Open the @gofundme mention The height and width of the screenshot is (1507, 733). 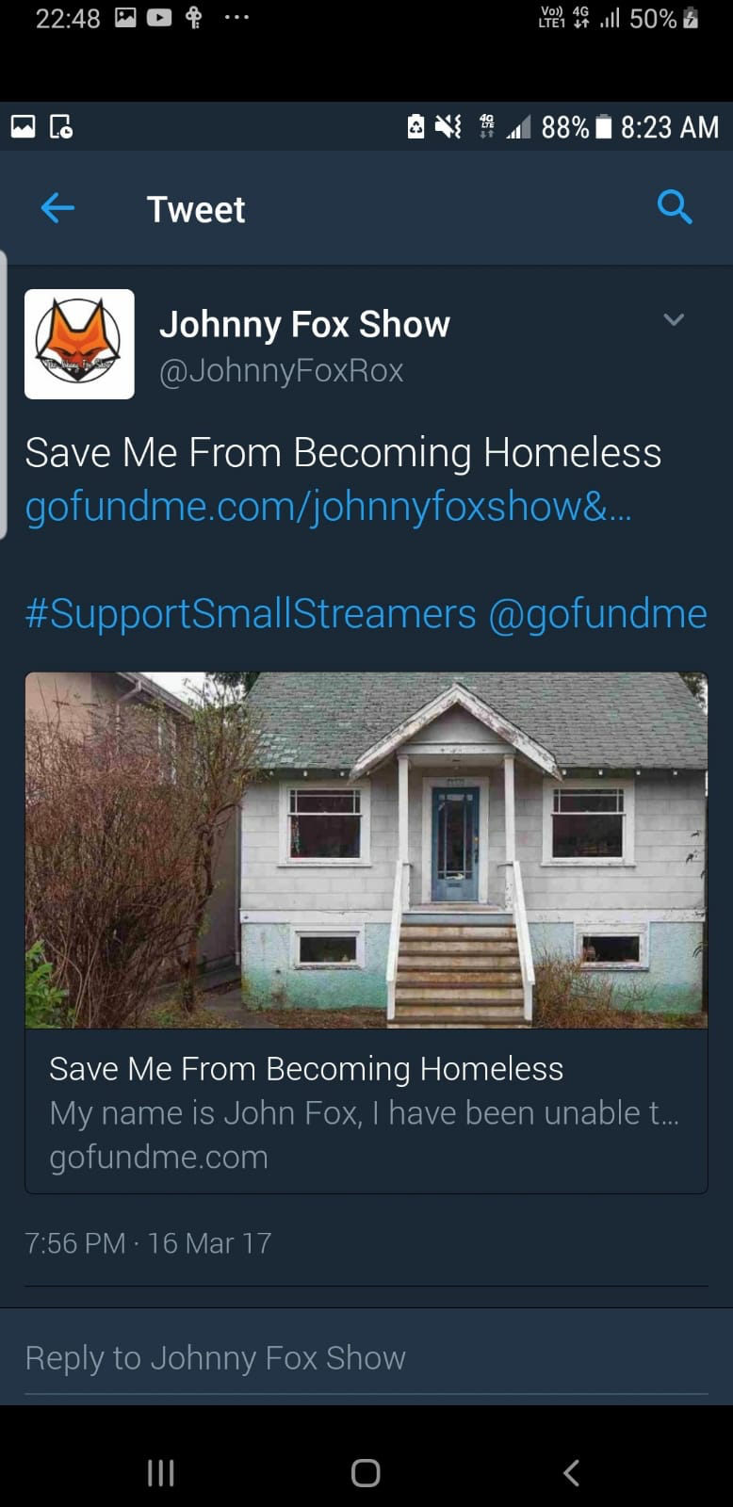597,614
